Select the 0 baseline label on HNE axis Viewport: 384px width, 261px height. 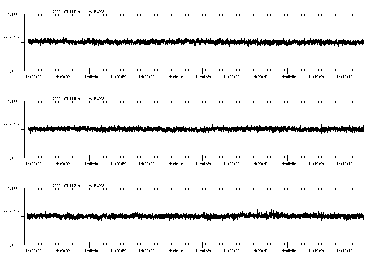pyautogui.click(x=16, y=43)
